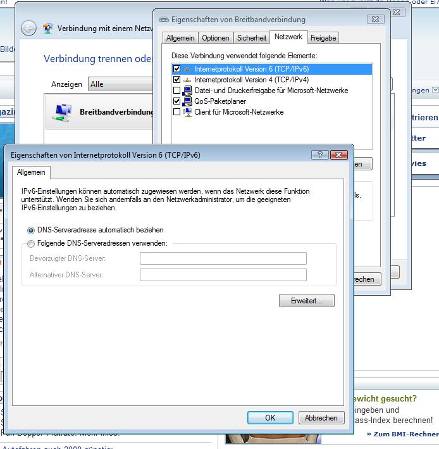Click the back arrow in connection wizard
The image size is (439, 449).
click(28, 28)
